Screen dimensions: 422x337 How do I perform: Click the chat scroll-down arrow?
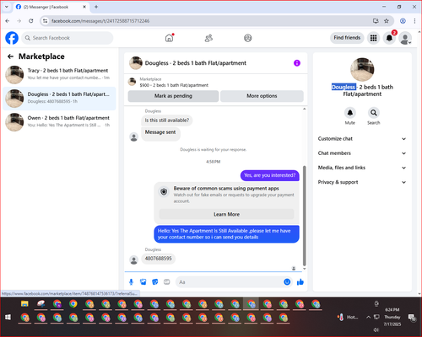click(x=304, y=269)
